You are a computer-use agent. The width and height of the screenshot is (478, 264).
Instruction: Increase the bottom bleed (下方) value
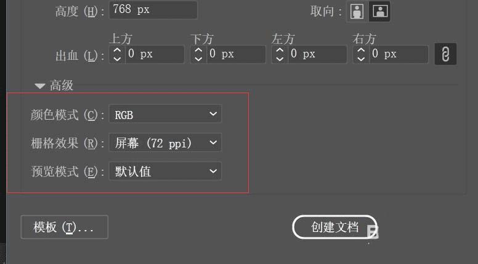pos(198,50)
